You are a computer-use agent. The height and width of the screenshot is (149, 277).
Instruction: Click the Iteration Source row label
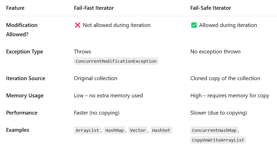(x=26, y=78)
